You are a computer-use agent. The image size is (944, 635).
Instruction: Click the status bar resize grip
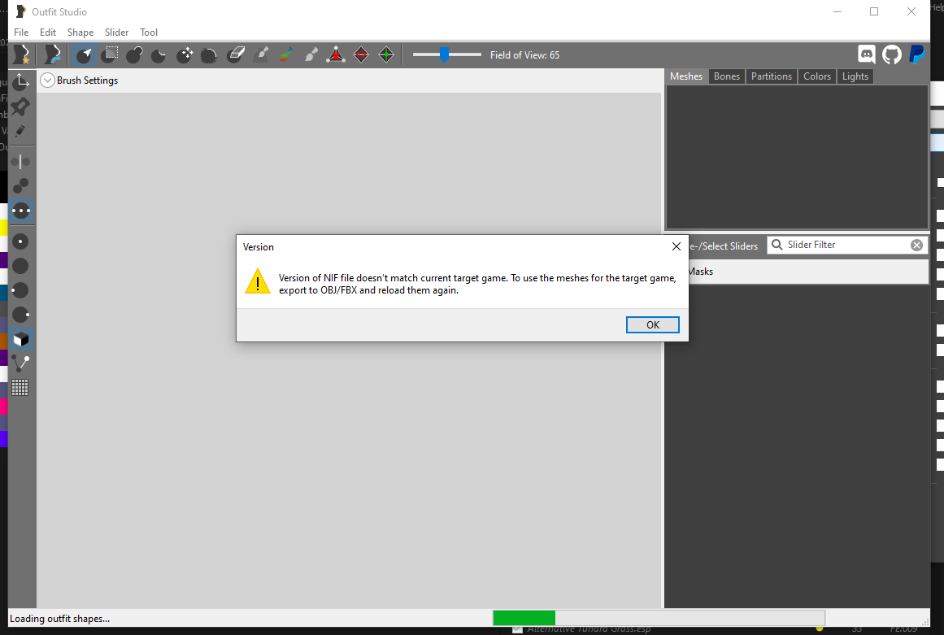(925, 621)
